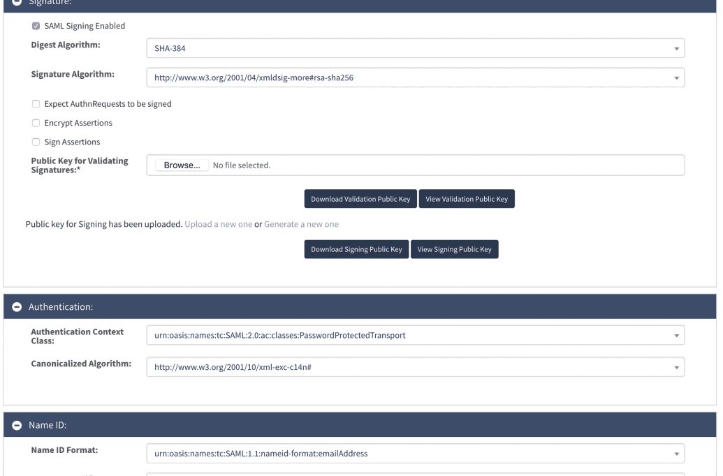Screen dimensions: 723x476
Task: Click the Generate a new one link
Action: [x=301, y=225]
